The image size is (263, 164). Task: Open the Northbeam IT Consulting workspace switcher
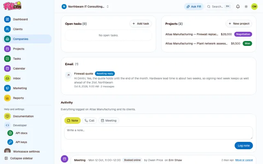point(85,7)
